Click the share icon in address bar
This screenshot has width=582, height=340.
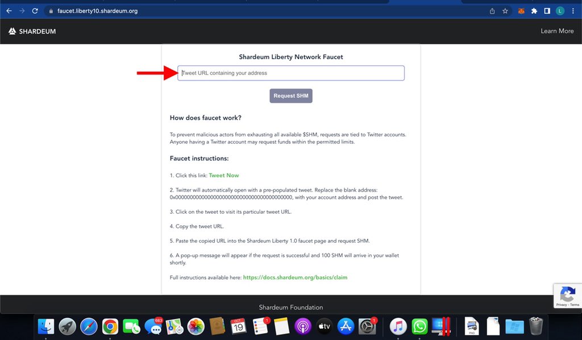pyautogui.click(x=492, y=11)
